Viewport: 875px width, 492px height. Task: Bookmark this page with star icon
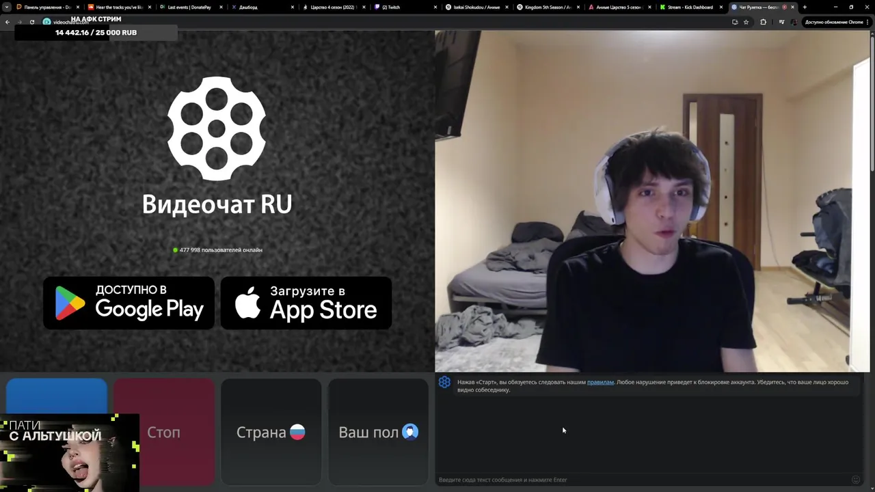(x=746, y=22)
